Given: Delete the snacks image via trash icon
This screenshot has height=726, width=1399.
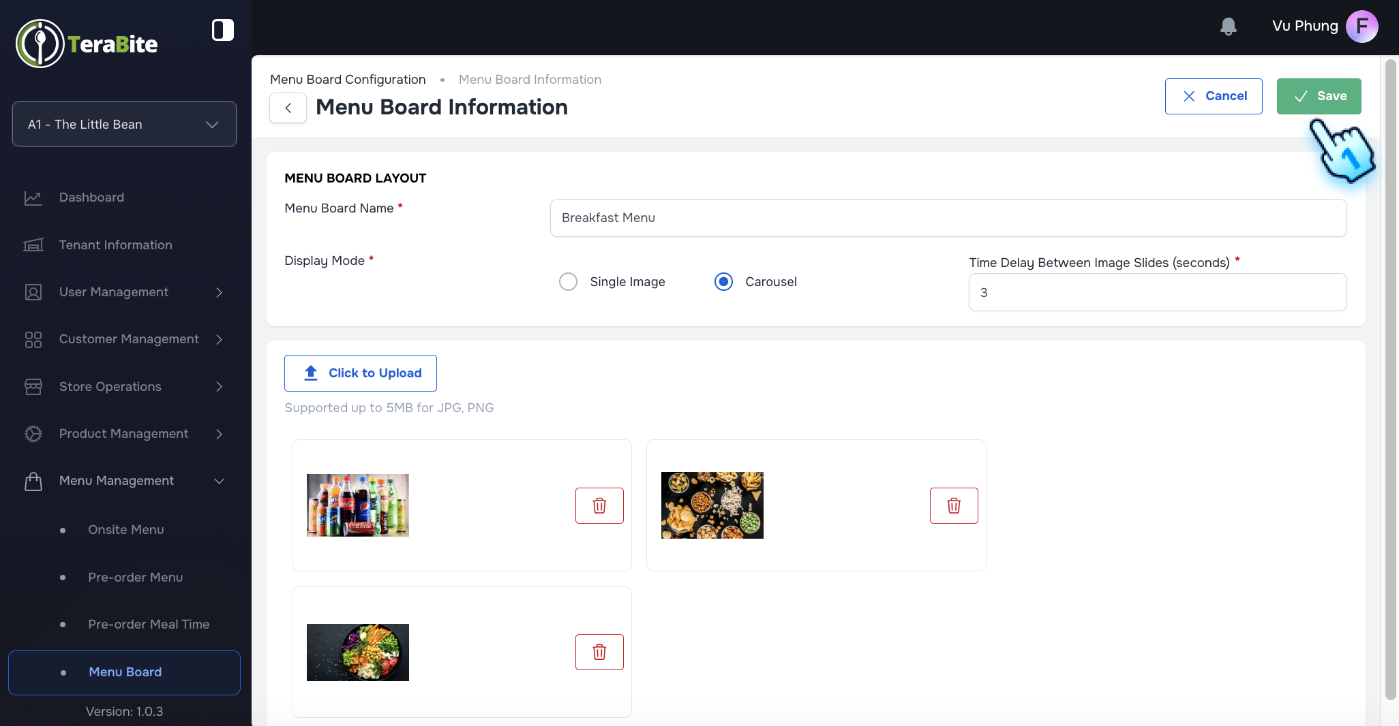Looking at the screenshot, I should (953, 505).
